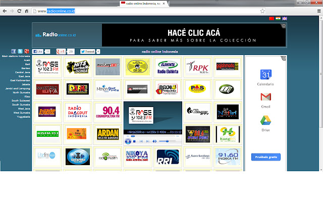The image size is (323, 202).
Task: Open the Gajahmada FM station tile
Action: coord(228,67)
